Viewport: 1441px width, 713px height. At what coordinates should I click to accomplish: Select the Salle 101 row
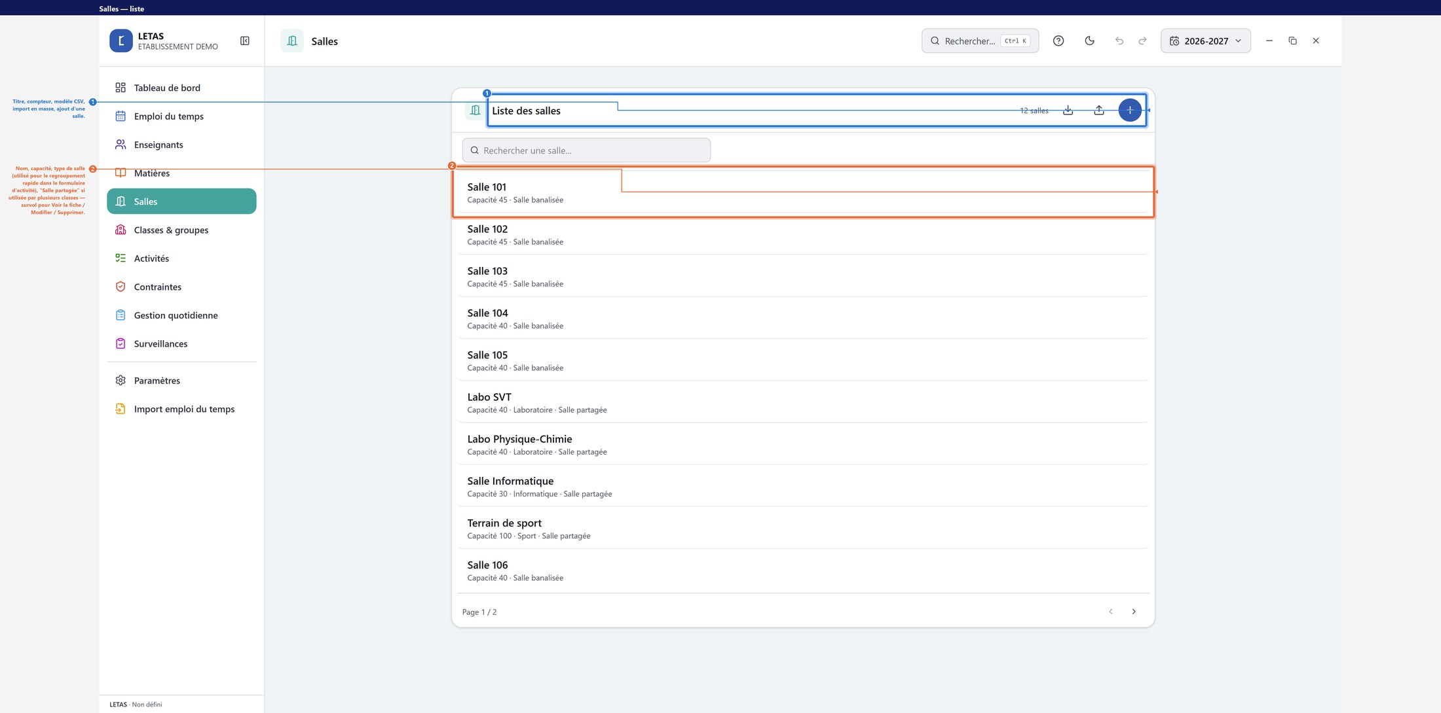point(803,192)
